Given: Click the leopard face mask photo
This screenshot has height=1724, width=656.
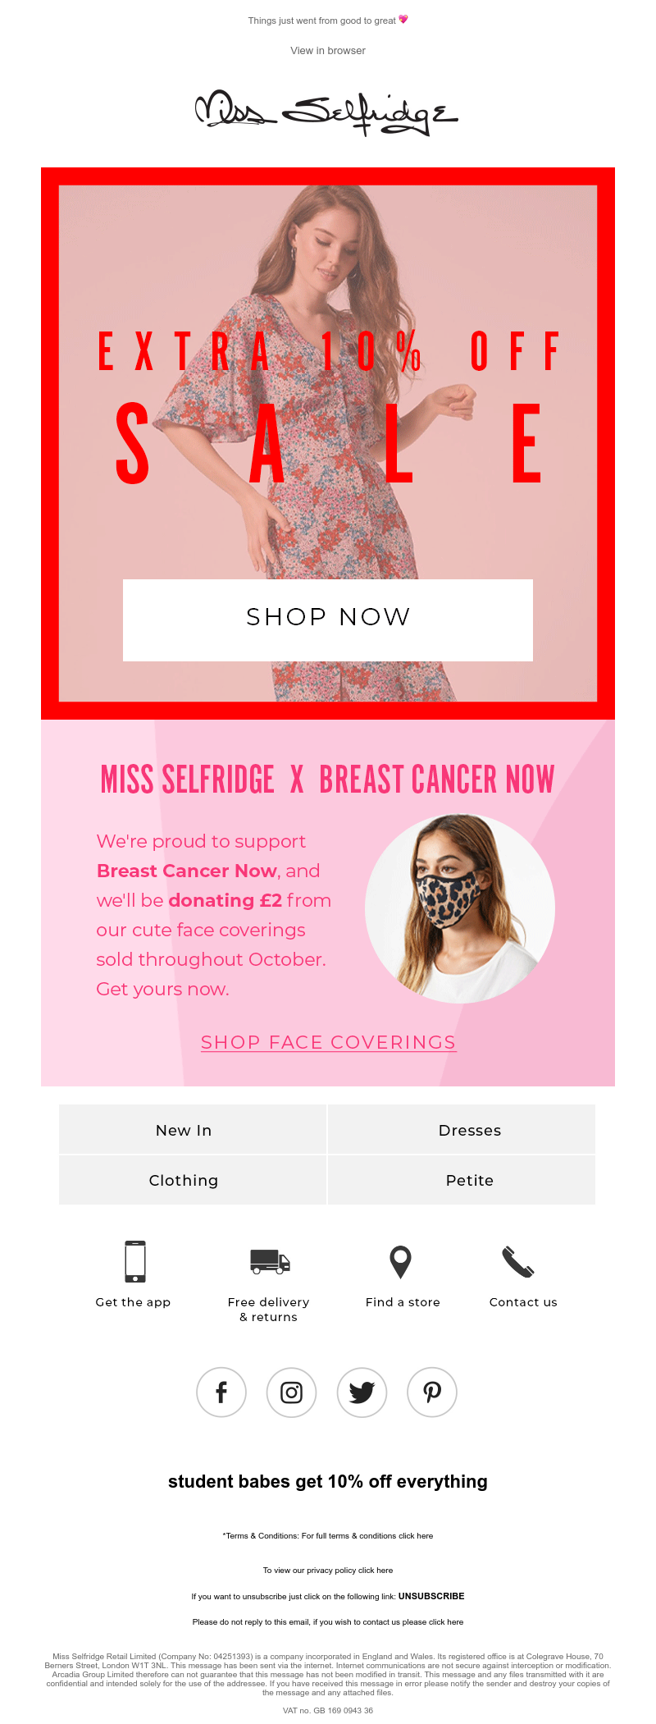Looking at the screenshot, I should click(460, 908).
